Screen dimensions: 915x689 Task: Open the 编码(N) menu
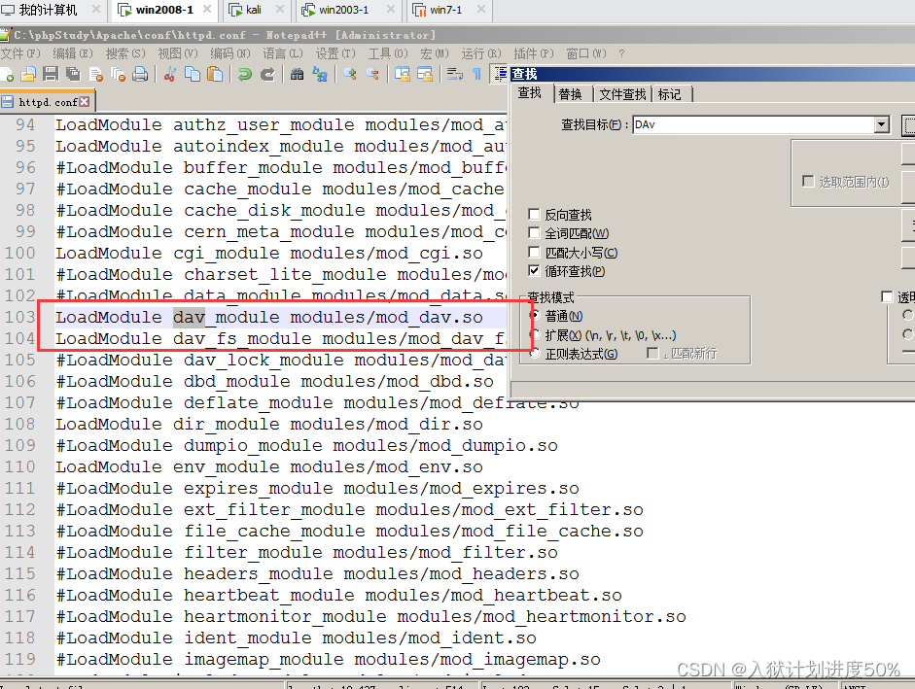pyautogui.click(x=230, y=53)
